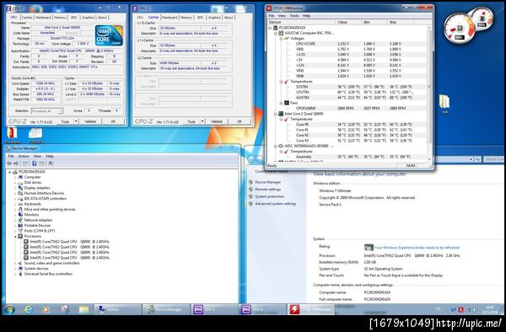This screenshot has height=332, width=506.
Task: Select the Core #0 row in HWMonitor
Action: point(349,125)
